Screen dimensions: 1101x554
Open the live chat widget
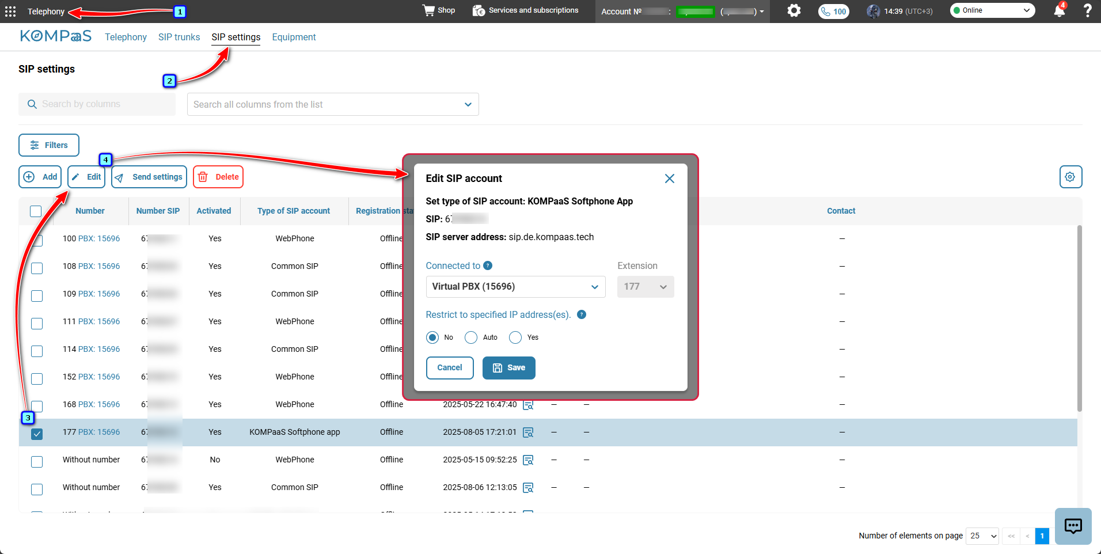(1073, 526)
